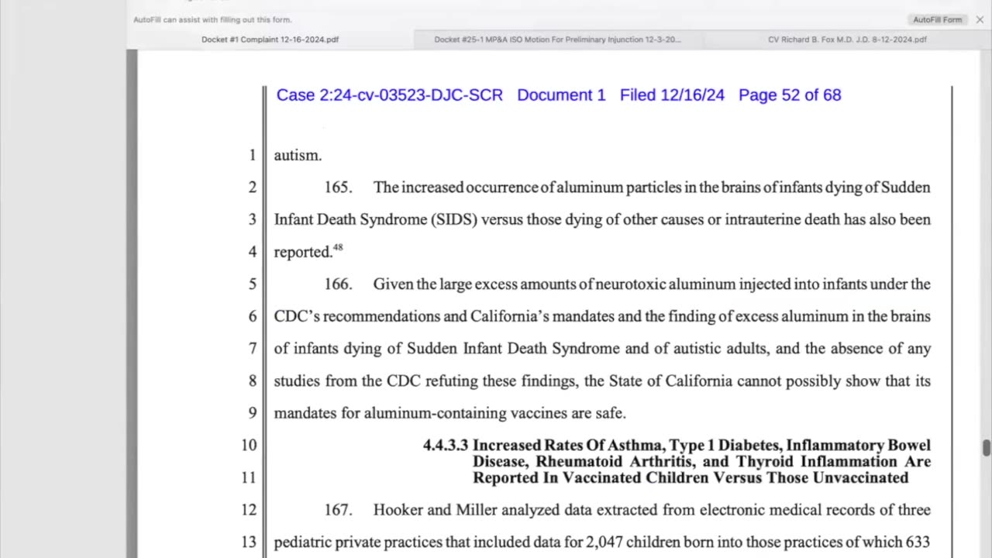The image size is (992, 558).
Task: Click line number 10 in the margin
Action: point(249,445)
